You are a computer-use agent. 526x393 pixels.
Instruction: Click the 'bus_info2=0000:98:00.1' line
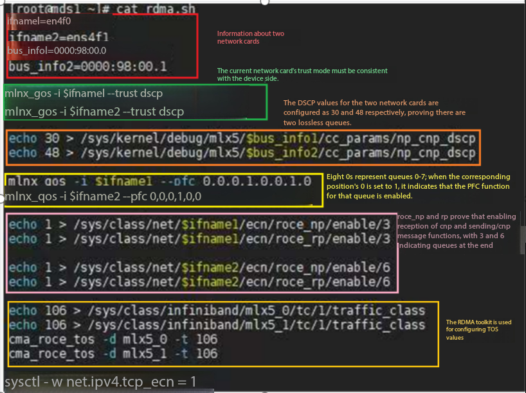tap(87, 66)
